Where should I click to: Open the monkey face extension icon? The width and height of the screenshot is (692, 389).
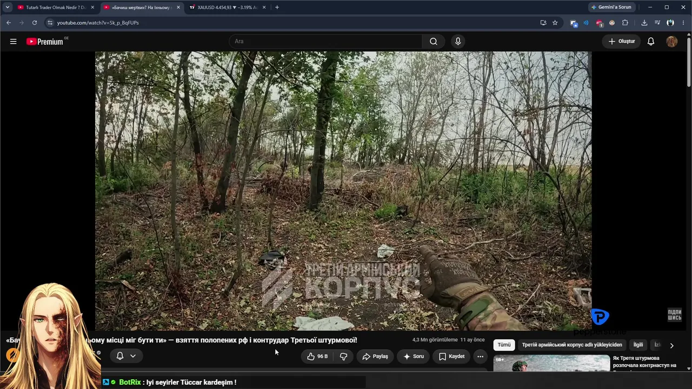pos(612,23)
